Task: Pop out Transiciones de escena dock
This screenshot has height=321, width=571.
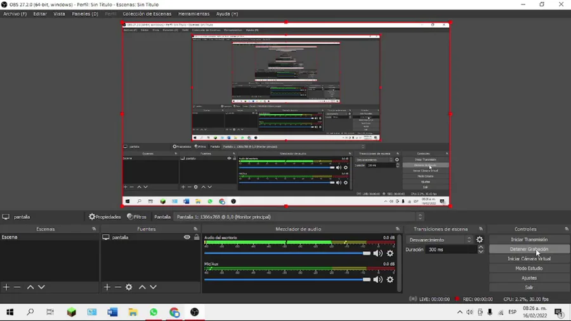Action: pyautogui.click(x=481, y=229)
